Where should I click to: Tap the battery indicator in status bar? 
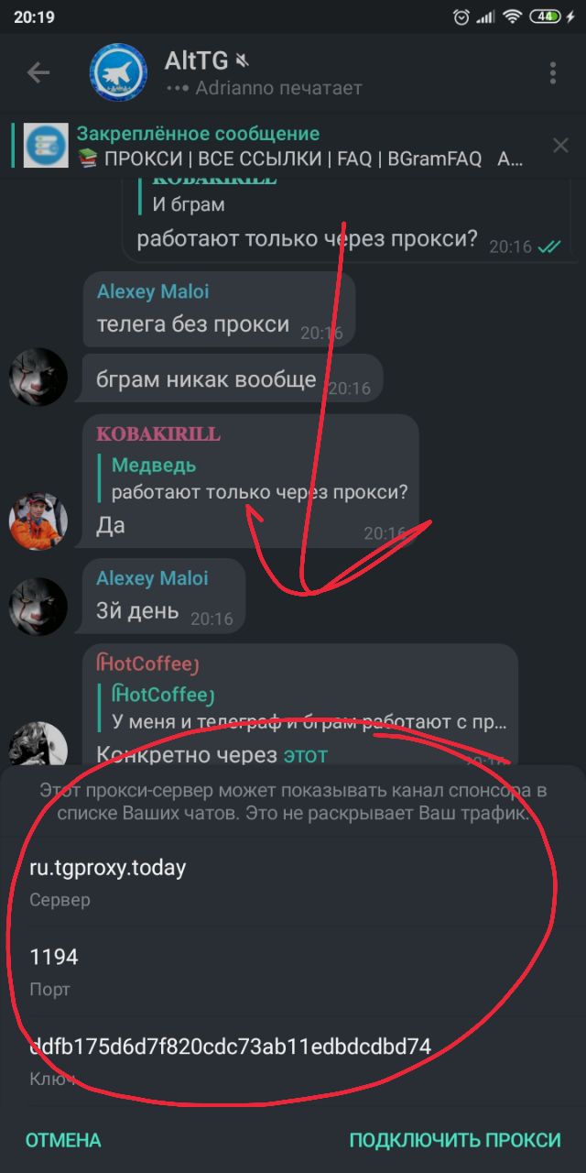click(x=545, y=16)
